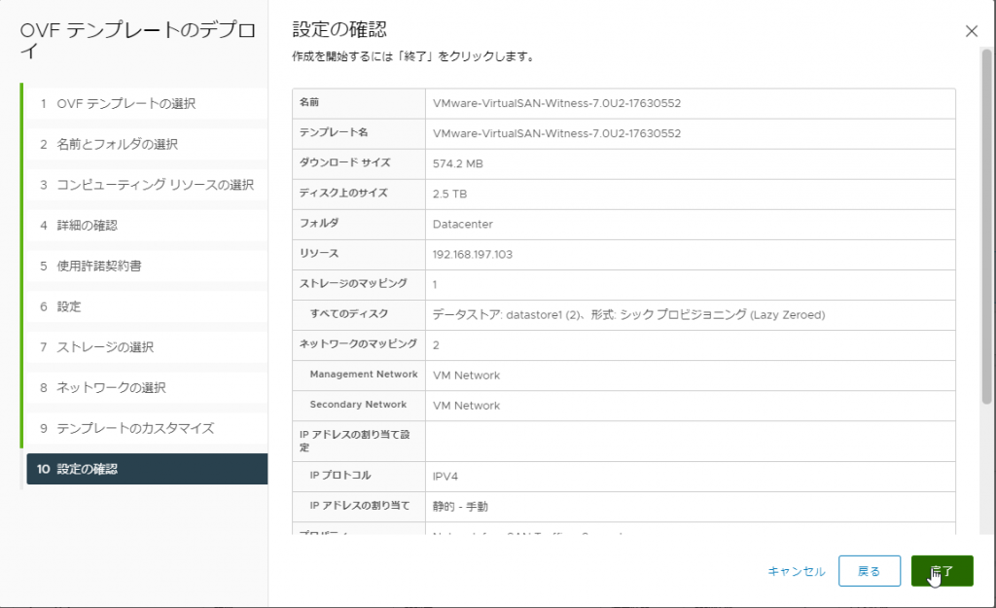Screen dimensions: 996x608
Task: Click the name value VMware-VirtualSAN-Witness in 名前 row
Action: point(556,103)
